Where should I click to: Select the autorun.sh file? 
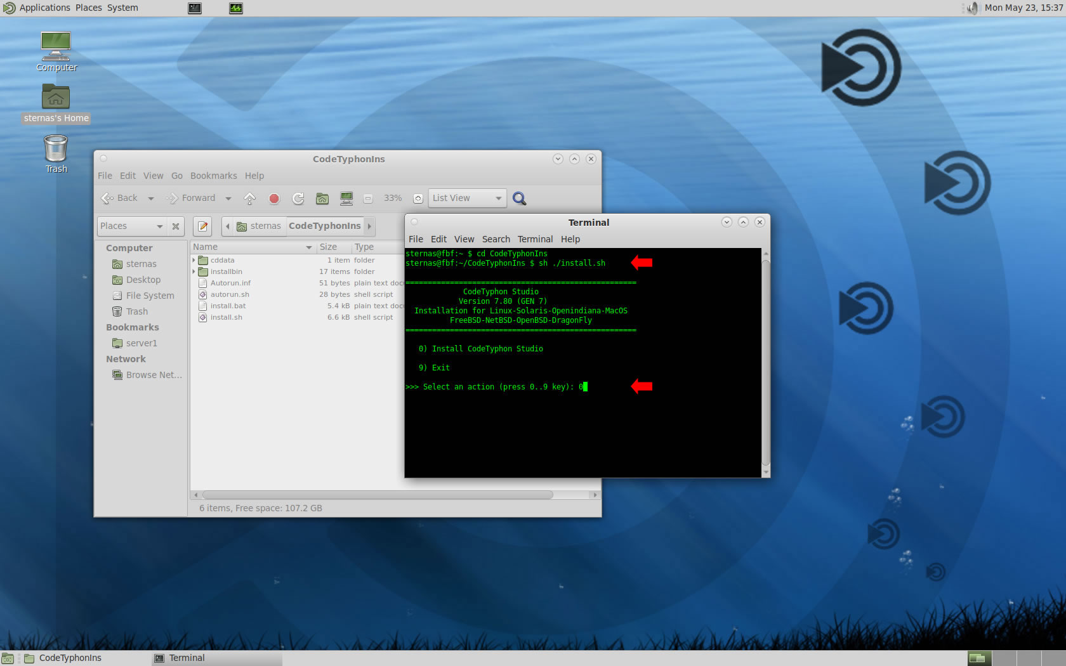(230, 294)
